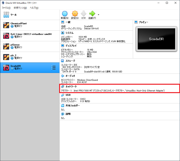The width and height of the screenshot is (180, 161).
Task: Minimize the VirtualBox Manager window
Action: [159, 3]
